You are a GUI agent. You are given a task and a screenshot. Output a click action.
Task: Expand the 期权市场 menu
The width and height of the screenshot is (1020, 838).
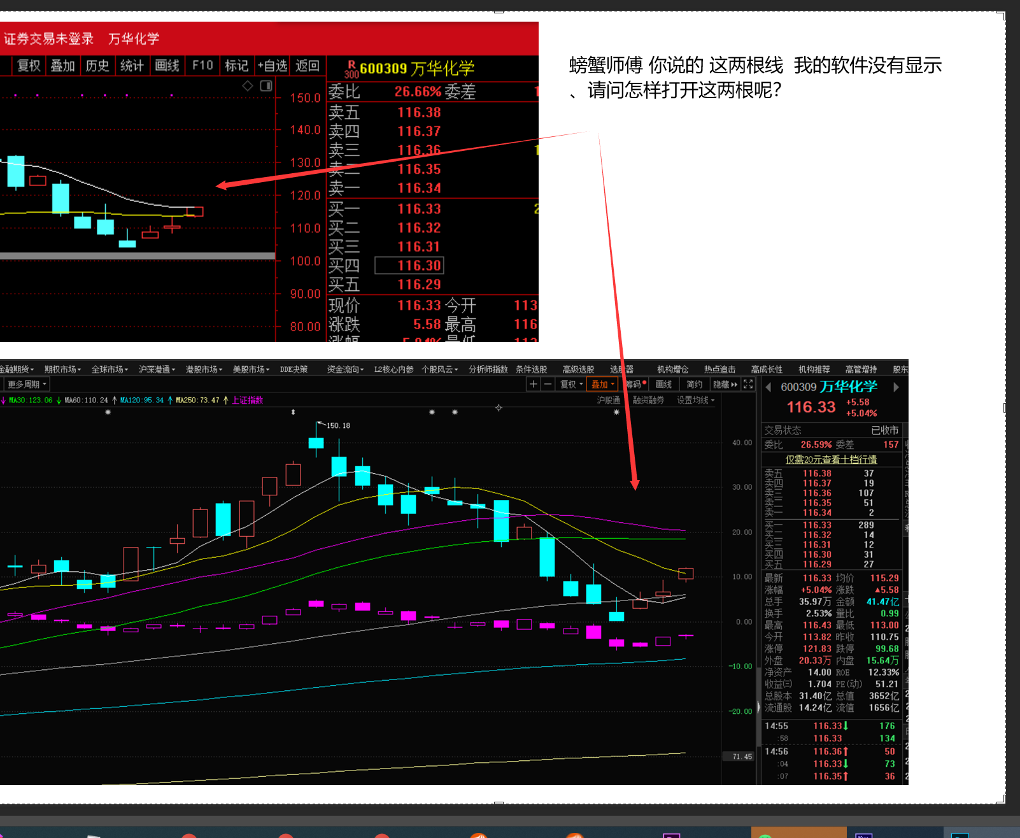62,369
